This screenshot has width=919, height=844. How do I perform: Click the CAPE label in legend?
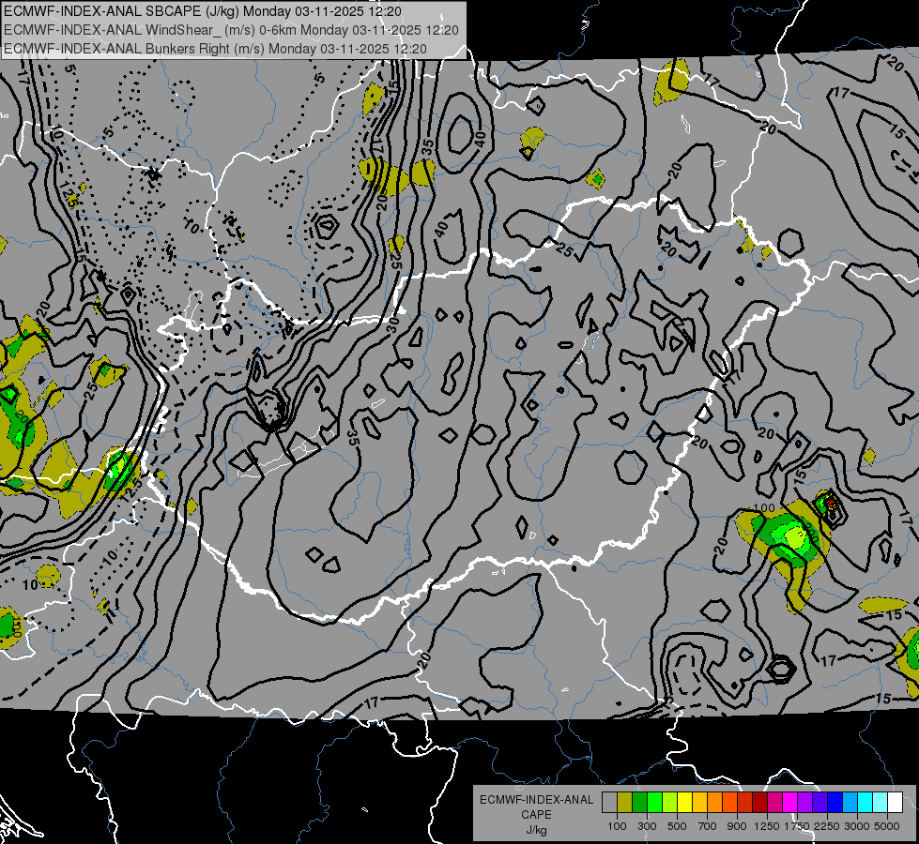click(x=536, y=815)
